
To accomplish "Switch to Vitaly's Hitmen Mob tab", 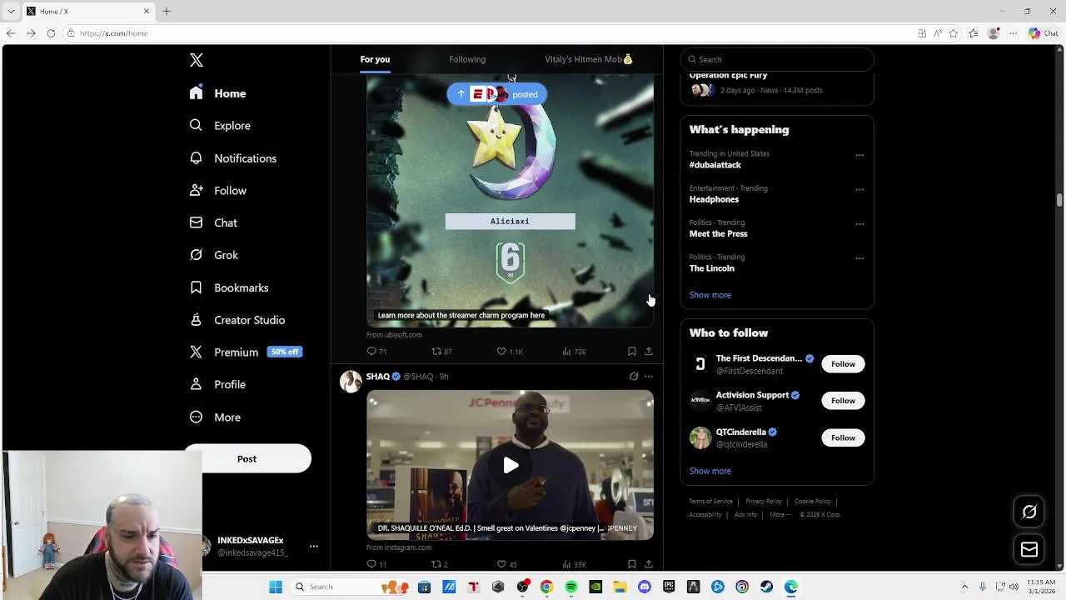I will point(589,59).
